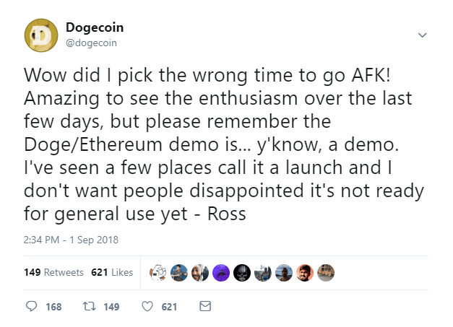Click the 149 count beside the retweet icon
453x327 pixels.
pos(111,307)
